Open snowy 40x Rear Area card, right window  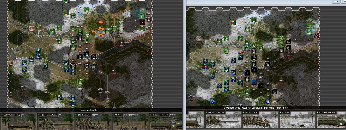pyautogui.click(x=260, y=120)
